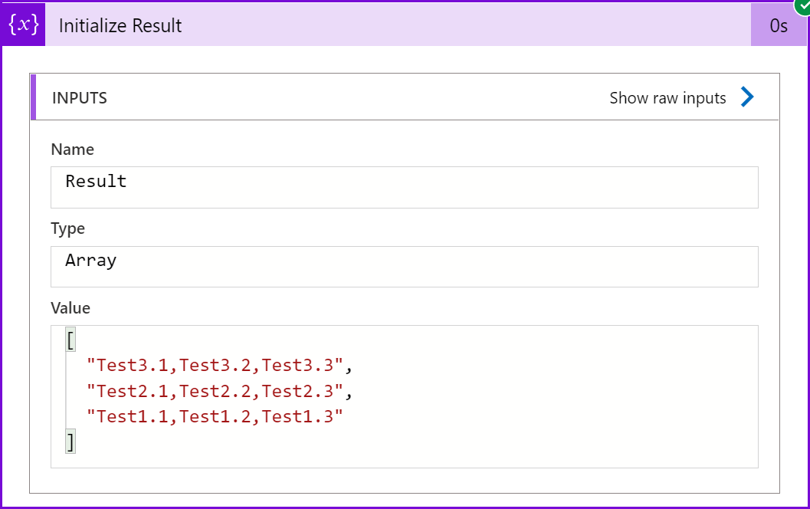The image size is (810, 509).
Task: Click the Type label
Action: (x=67, y=228)
